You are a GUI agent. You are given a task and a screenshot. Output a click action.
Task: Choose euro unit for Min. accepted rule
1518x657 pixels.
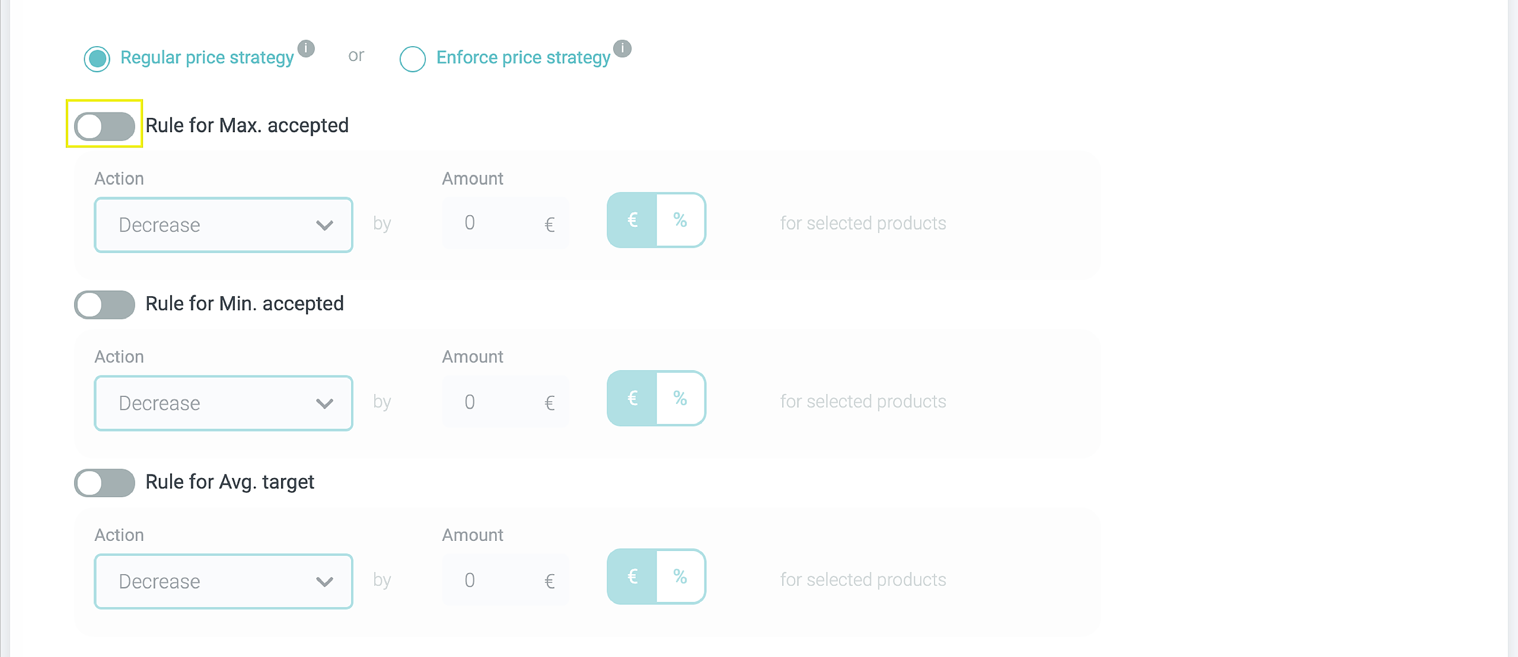click(x=633, y=399)
